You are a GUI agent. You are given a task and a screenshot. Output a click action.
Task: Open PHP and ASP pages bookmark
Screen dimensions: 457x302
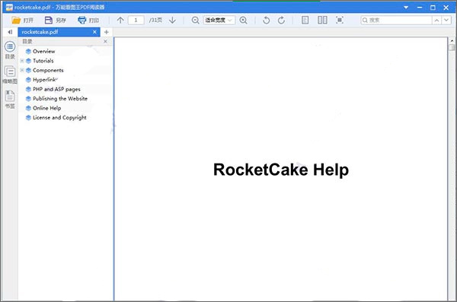pyautogui.click(x=56, y=89)
